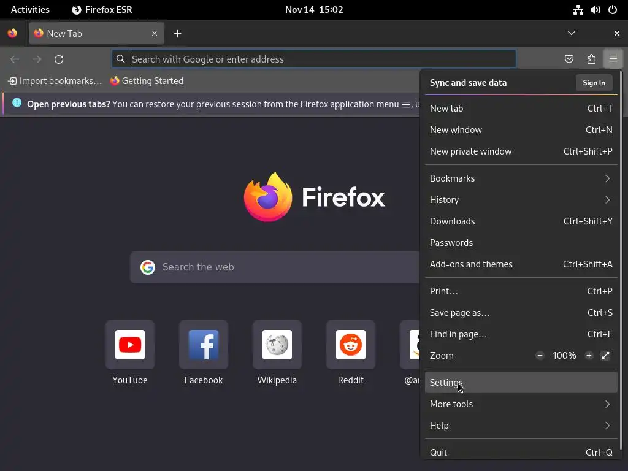Open GNOME Activities overview
628x471 pixels.
coord(30,10)
